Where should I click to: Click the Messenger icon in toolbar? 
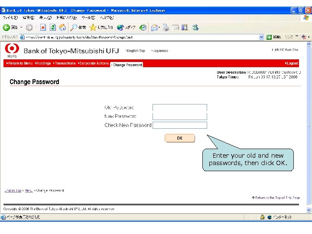point(195,27)
